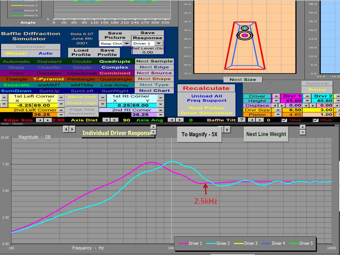Switch Optimizer to Auto mode
This screenshot has height=255, width=340.
click(x=46, y=53)
